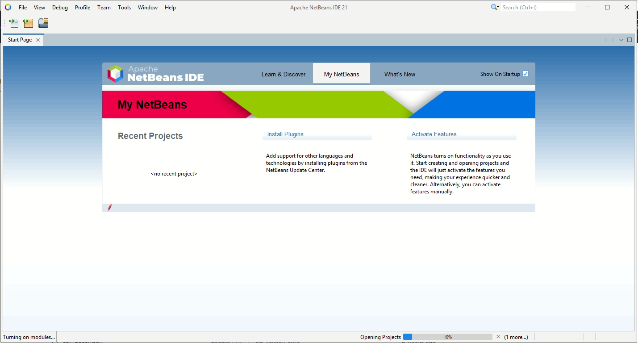Click the NetBeans app icon in title bar
638x343 pixels.
(8, 7)
